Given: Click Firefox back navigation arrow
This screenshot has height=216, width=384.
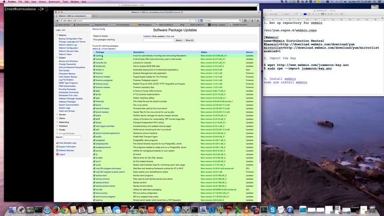Looking at the screenshot, I should (57, 21).
